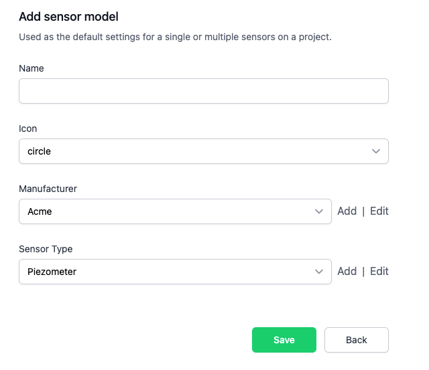The height and width of the screenshot is (370, 429).
Task: Click Add link beside Manufacturer dropdown
Action: click(347, 211)
